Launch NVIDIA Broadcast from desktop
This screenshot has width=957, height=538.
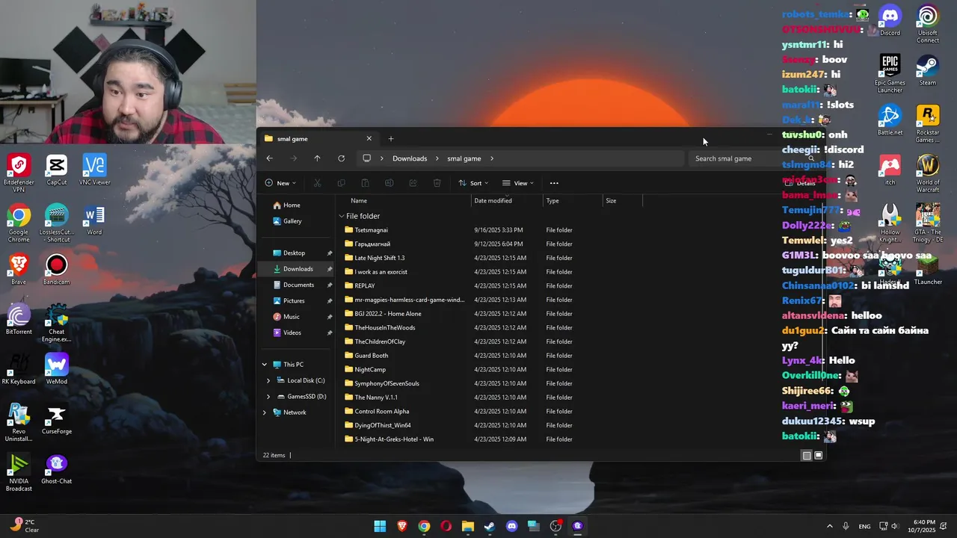click(19, 472)
